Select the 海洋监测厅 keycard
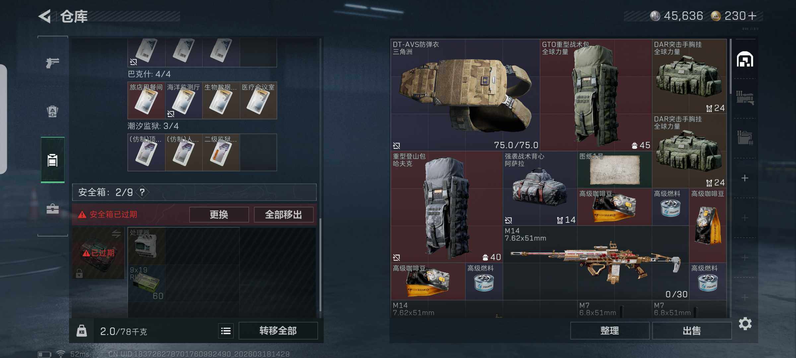 pos(183,100)
